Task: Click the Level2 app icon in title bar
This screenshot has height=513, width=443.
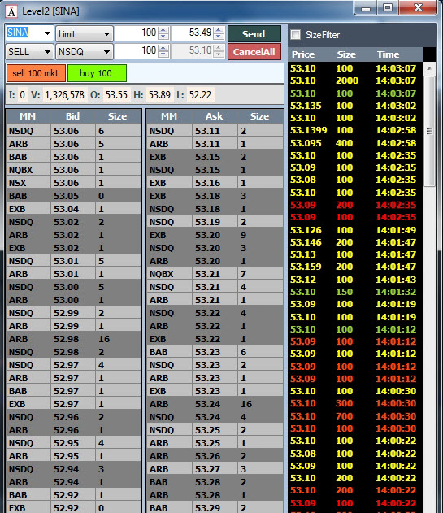Action: click(11, 11)
